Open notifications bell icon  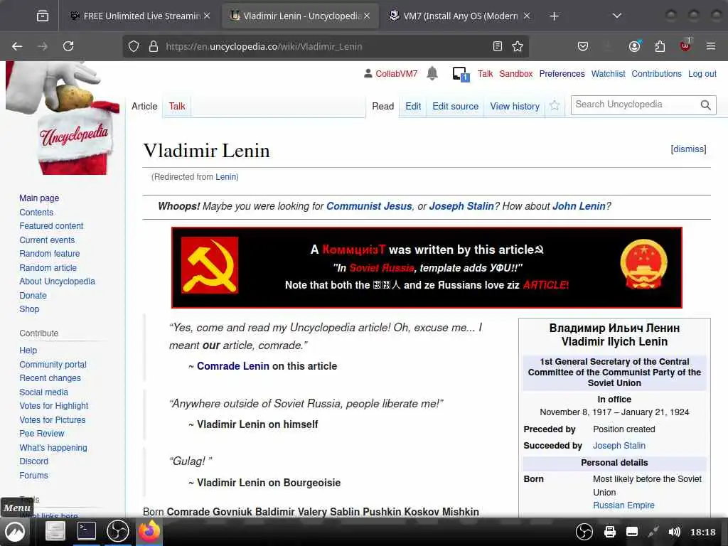click(x=432, y=73)
